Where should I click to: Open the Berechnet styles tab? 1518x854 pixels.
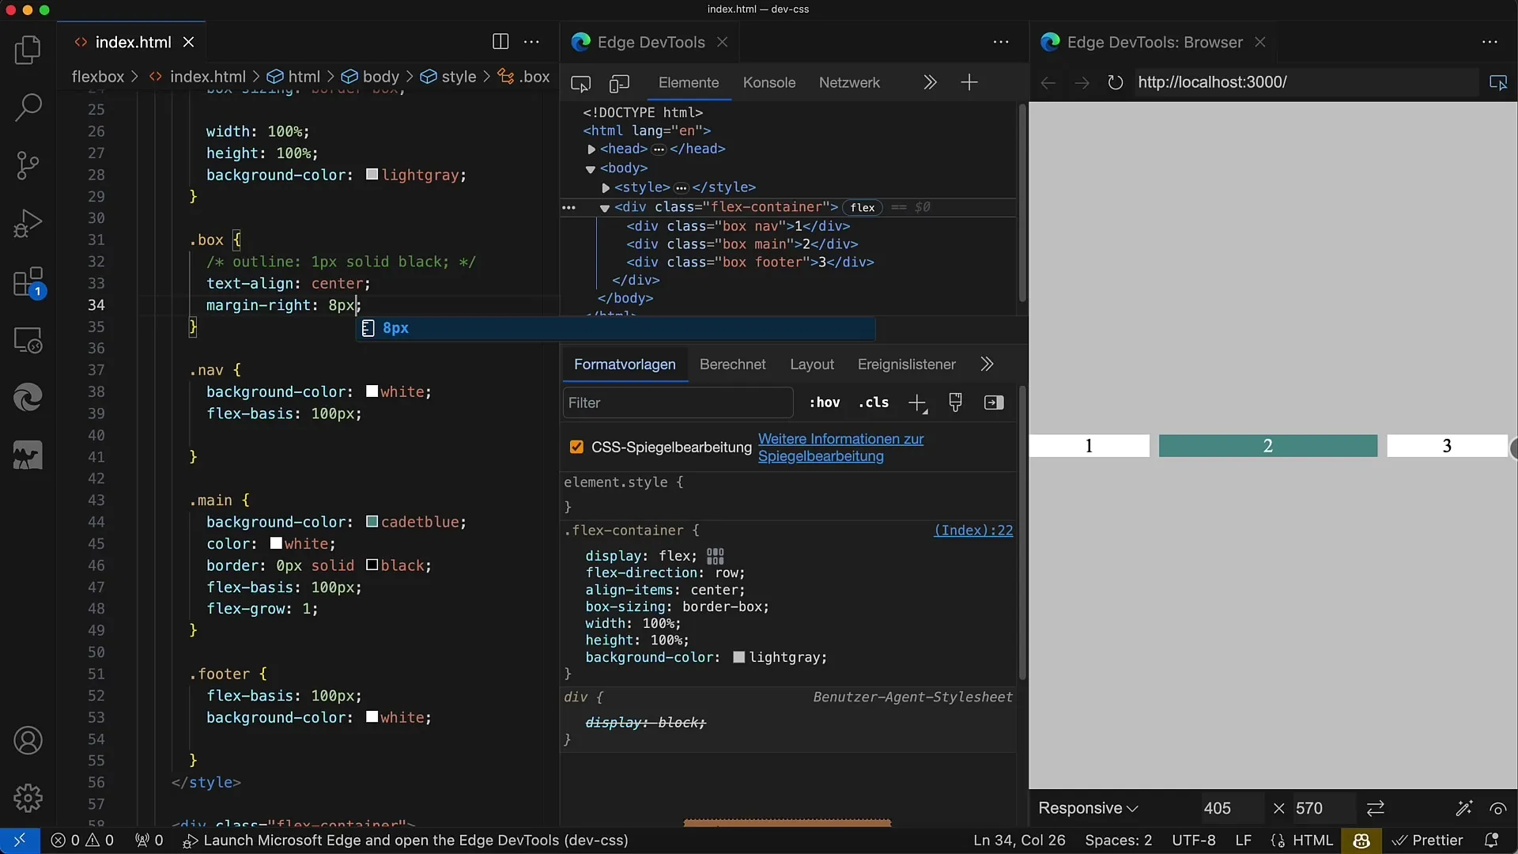coord(733,364)
